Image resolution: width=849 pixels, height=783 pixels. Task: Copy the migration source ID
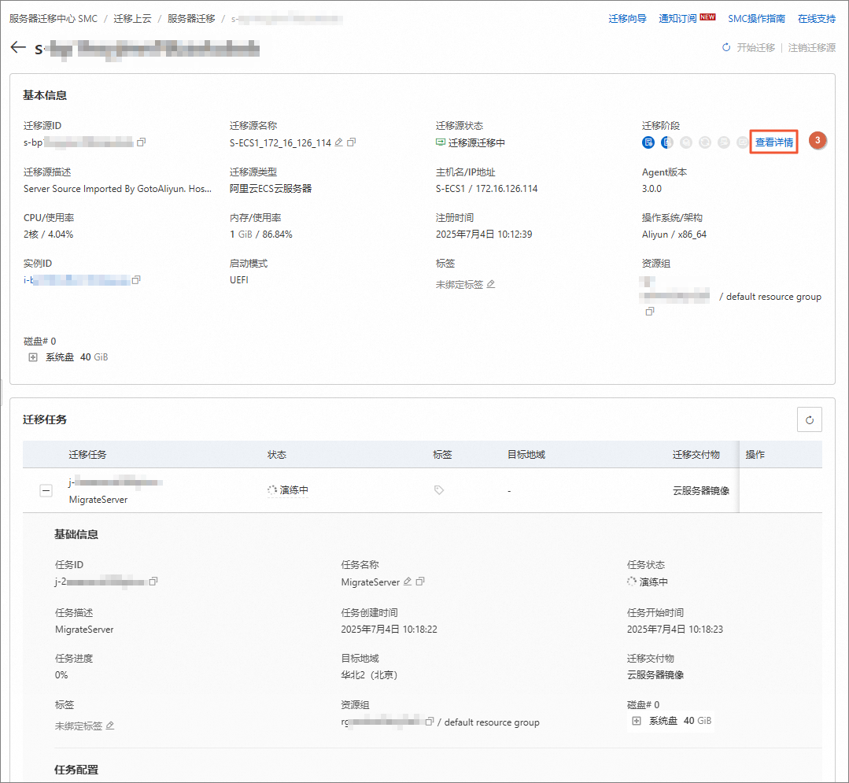click(142, 142)
